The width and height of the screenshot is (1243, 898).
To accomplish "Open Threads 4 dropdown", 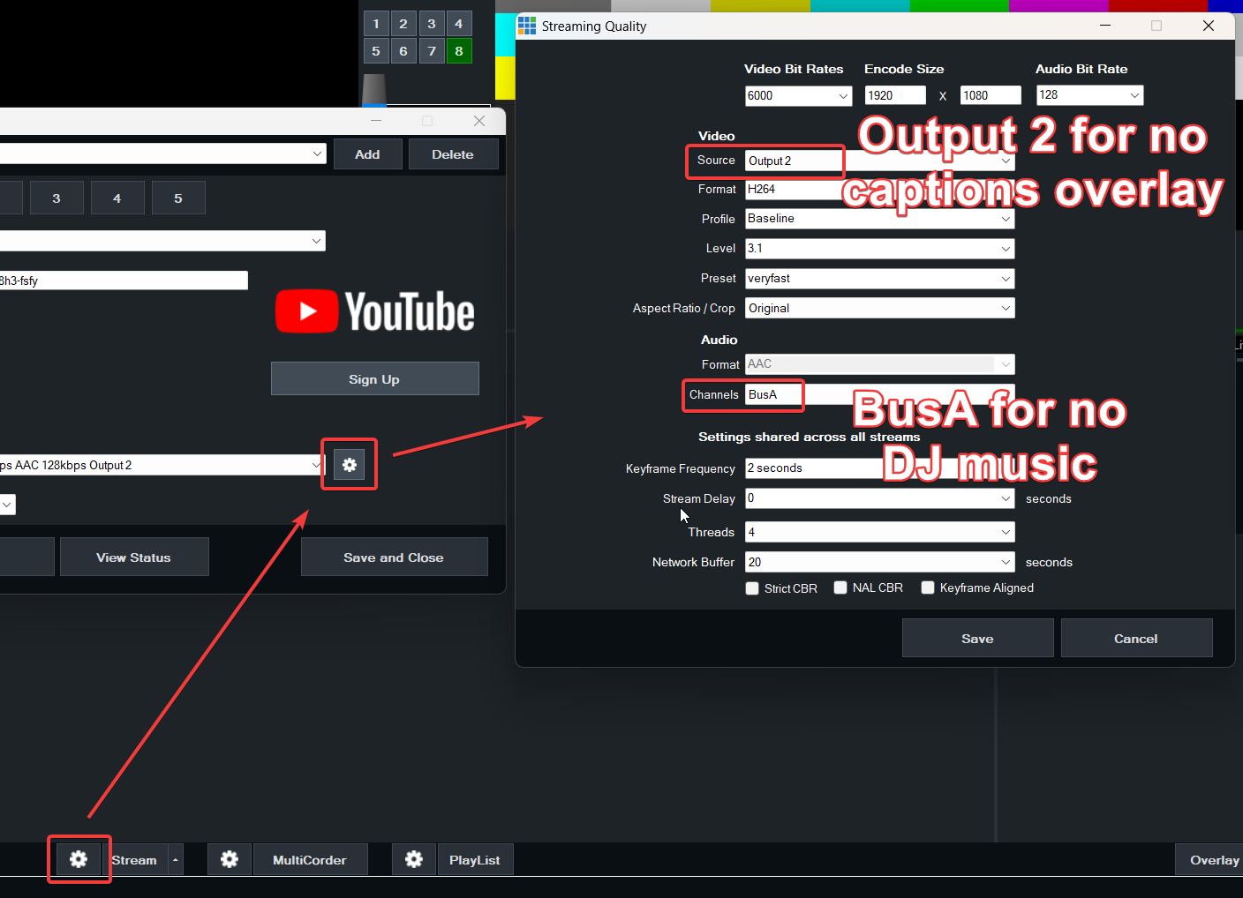I will click(880, 532).
